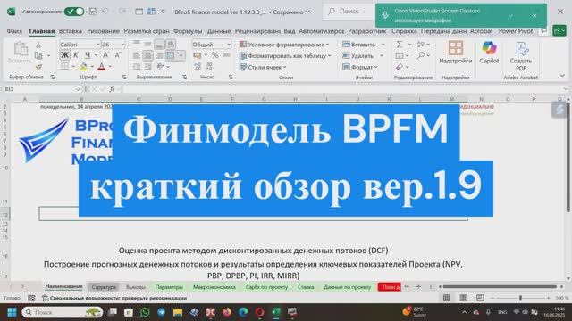Apply percent style number format

(x=214, y=55)
